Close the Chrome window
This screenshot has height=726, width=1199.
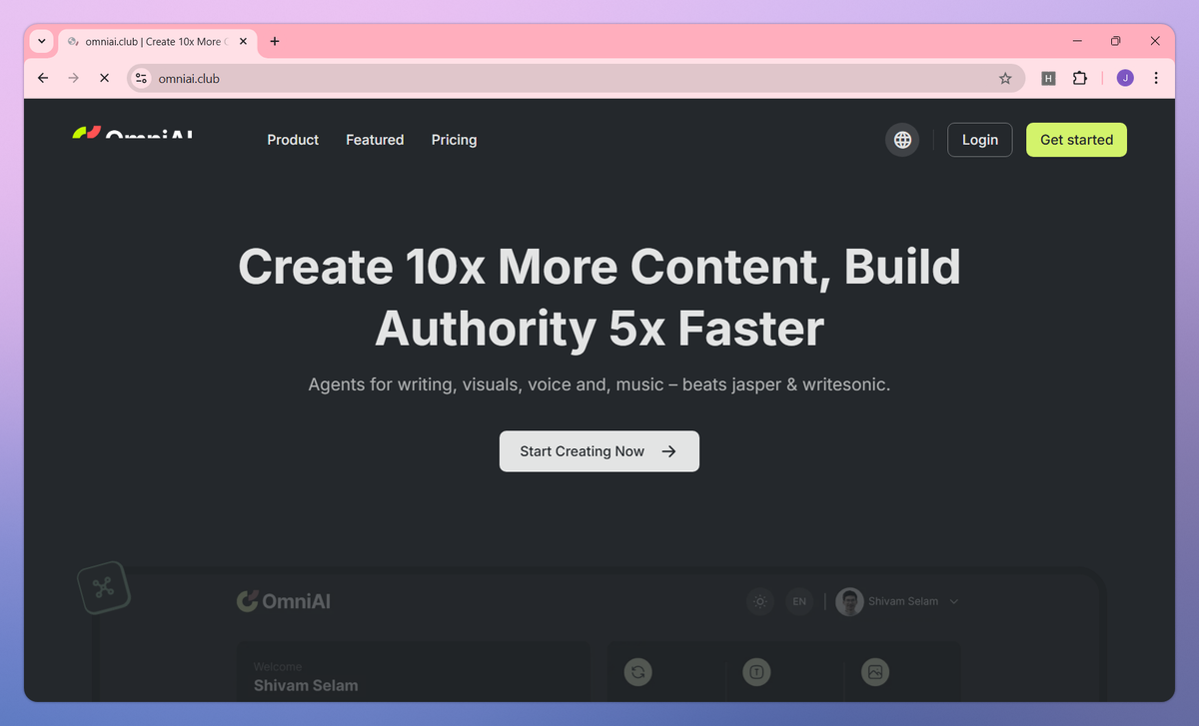point(1155,41)
